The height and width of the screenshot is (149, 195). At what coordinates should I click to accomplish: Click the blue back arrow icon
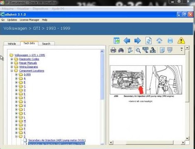pos(127,41)
